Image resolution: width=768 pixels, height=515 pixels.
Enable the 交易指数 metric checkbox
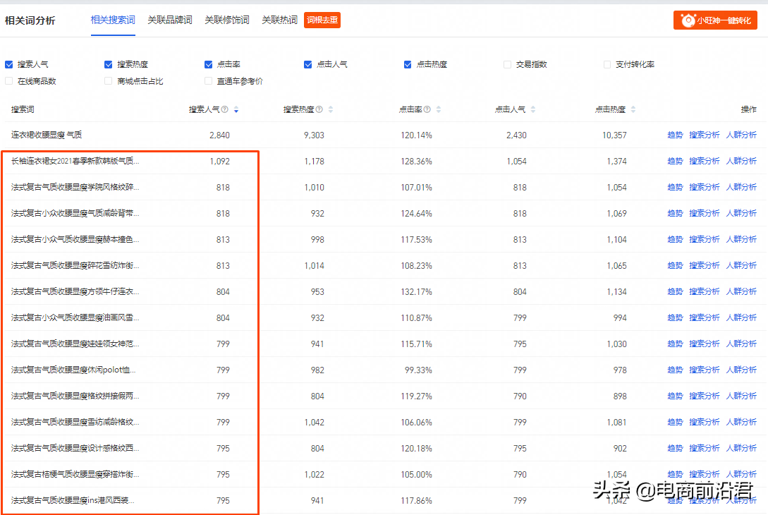click(507, 64)
